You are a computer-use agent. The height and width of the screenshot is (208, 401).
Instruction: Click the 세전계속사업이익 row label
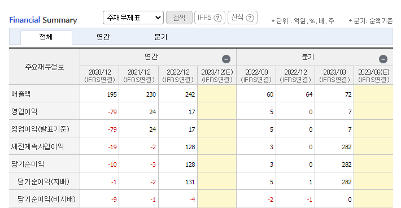click(38, 146)
